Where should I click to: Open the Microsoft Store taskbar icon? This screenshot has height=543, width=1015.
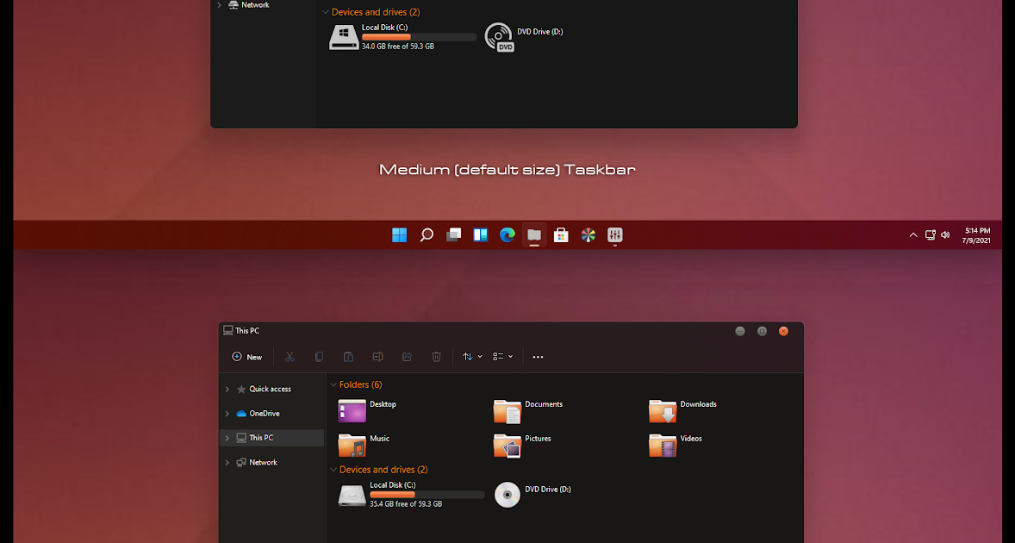coord(561,234)
